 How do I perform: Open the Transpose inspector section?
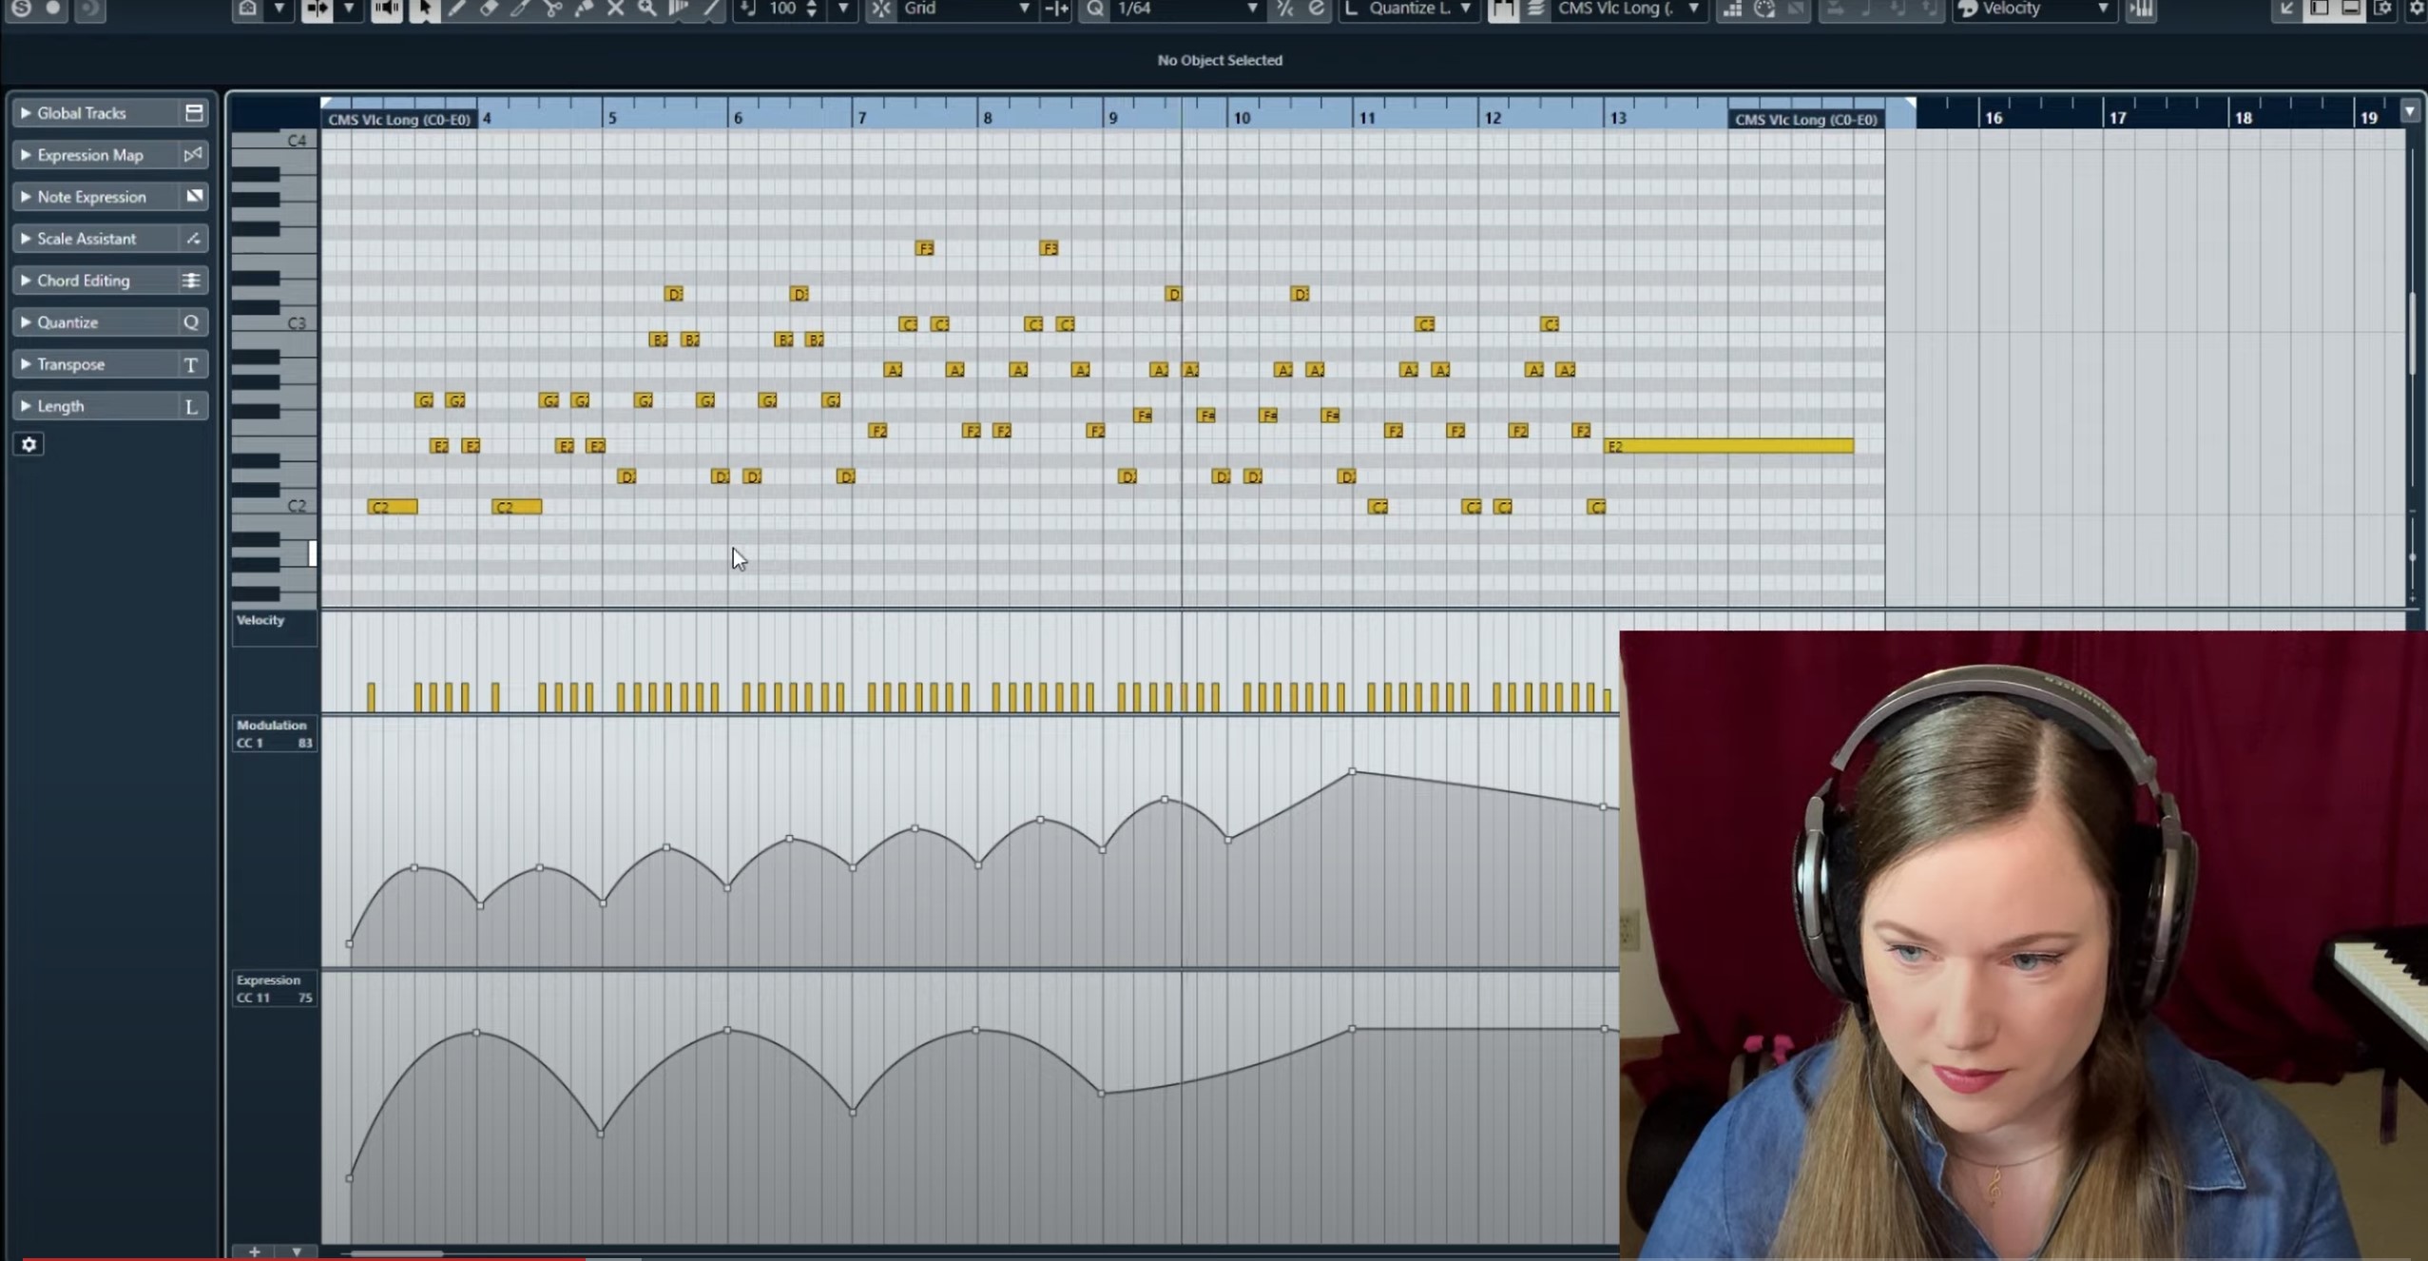click(x=71, y=364)
